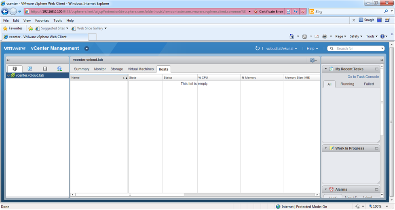Click the Favorites button with the star
The height and width of the screenshot is (210, 395).
[13, 28]
